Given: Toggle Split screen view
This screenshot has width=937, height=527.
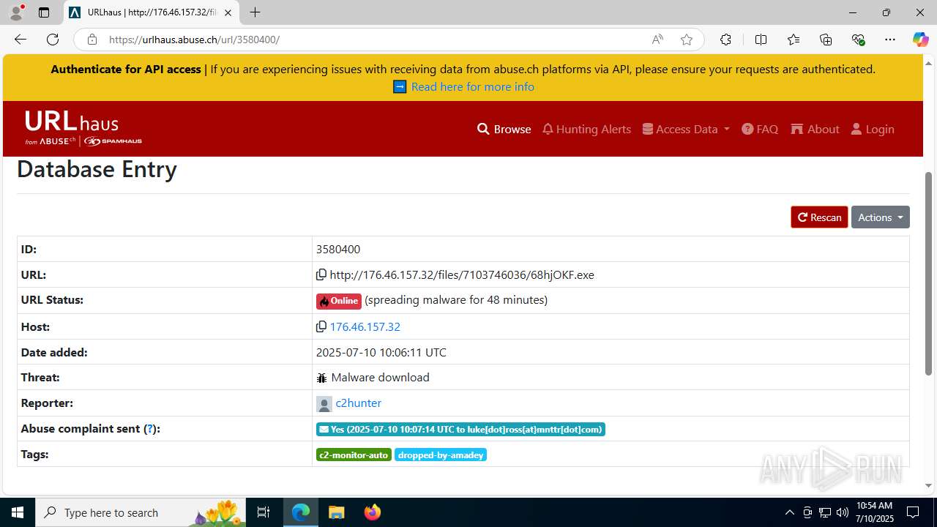Looking at the screenshot, I should pyautogui.click(x=761, y=40).
